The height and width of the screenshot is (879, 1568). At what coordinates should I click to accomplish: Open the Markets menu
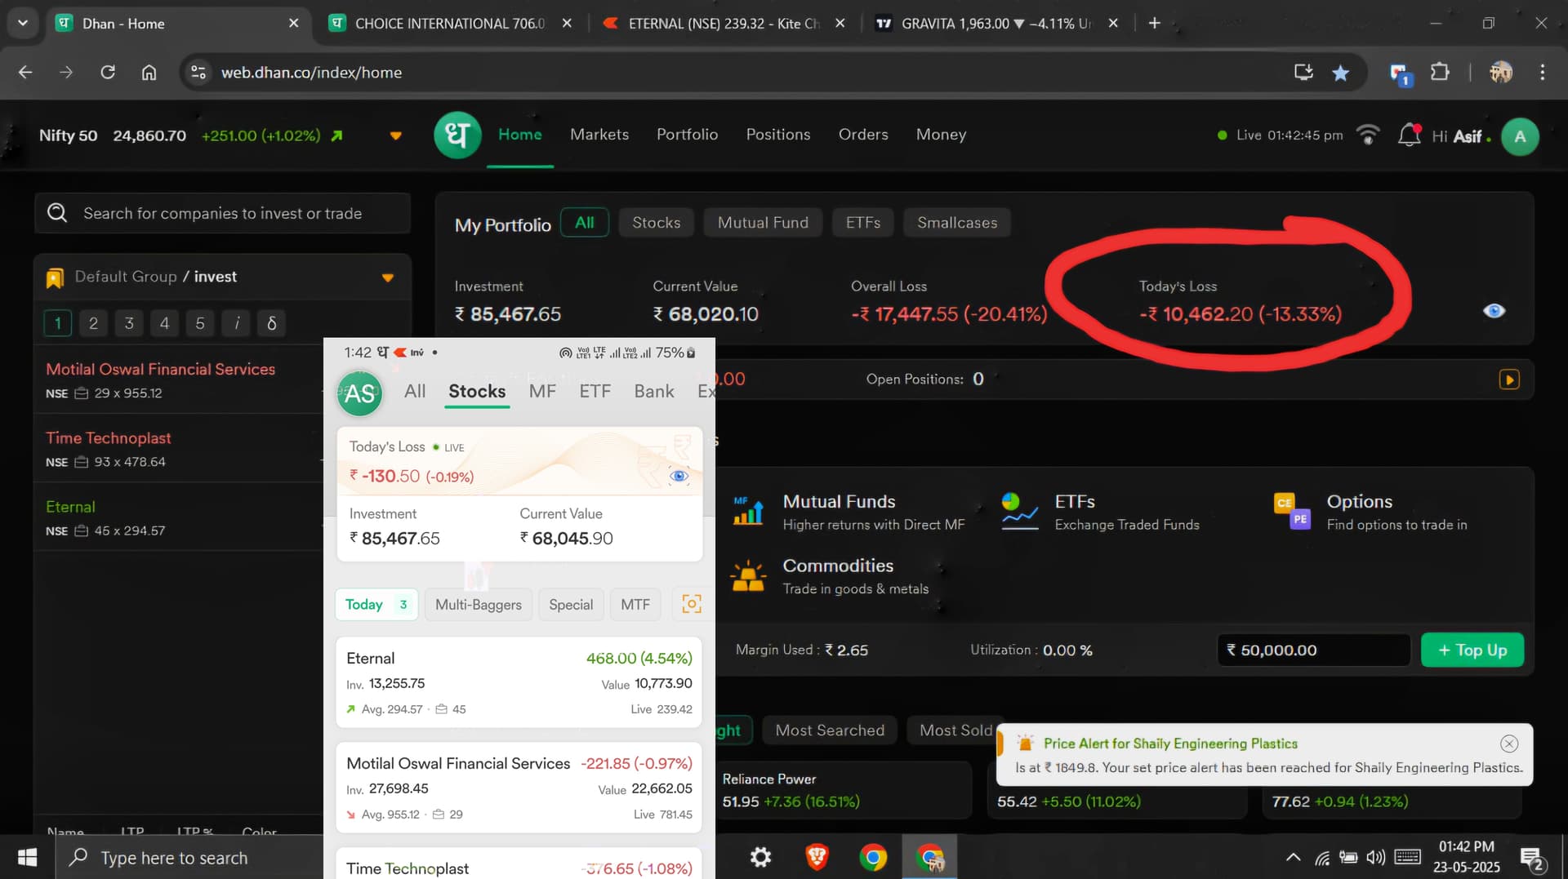[x=599, y=135]
